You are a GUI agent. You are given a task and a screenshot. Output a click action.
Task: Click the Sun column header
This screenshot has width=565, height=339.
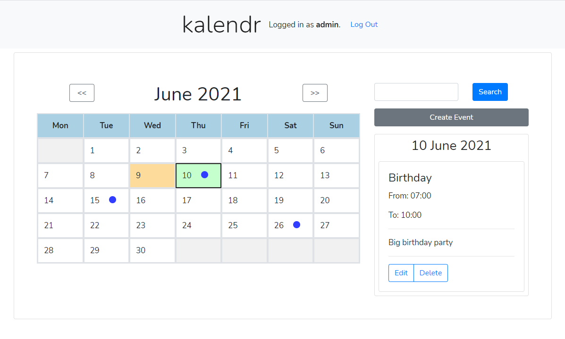pyautogui.click(x=336, y=125)
